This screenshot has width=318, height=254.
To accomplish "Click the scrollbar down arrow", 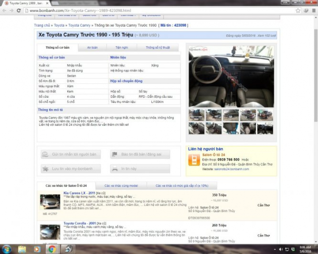I will pyautogui.click(x=316, y=242).
